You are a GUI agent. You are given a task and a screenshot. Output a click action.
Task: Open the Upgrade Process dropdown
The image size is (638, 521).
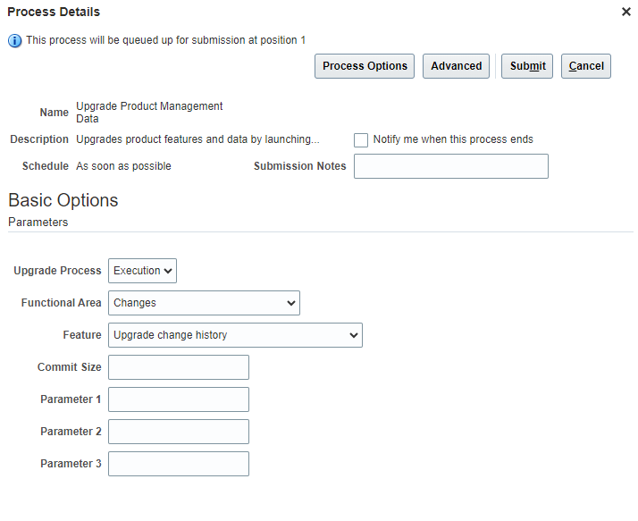click(142, 271)
